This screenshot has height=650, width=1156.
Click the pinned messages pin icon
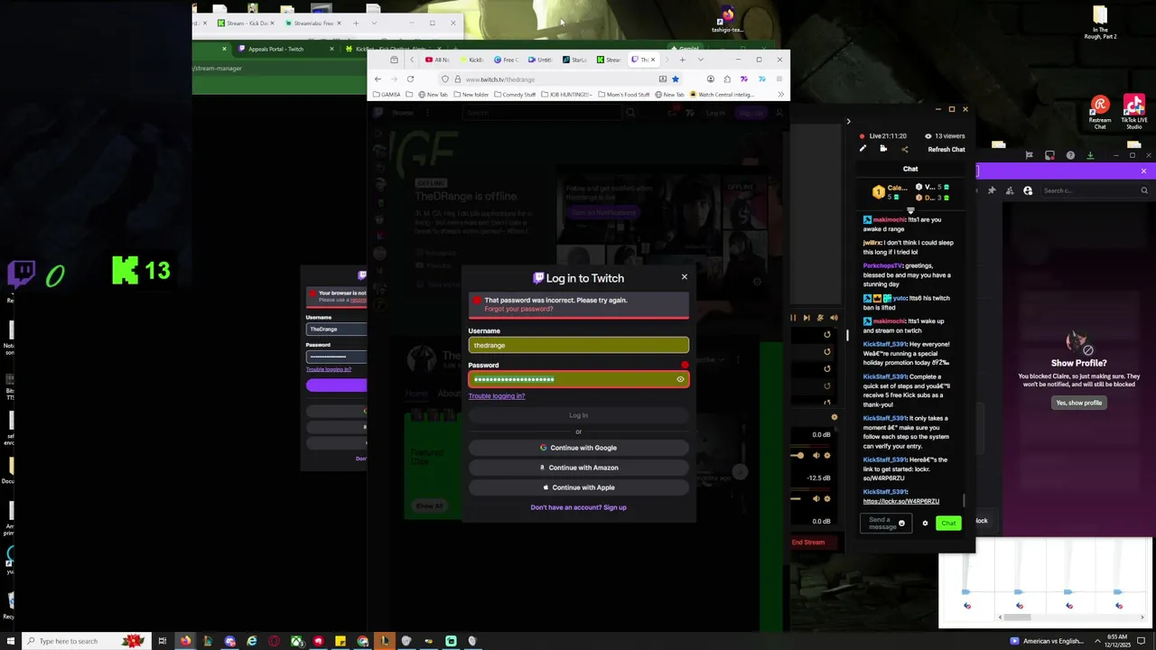[x=992, y=190]
